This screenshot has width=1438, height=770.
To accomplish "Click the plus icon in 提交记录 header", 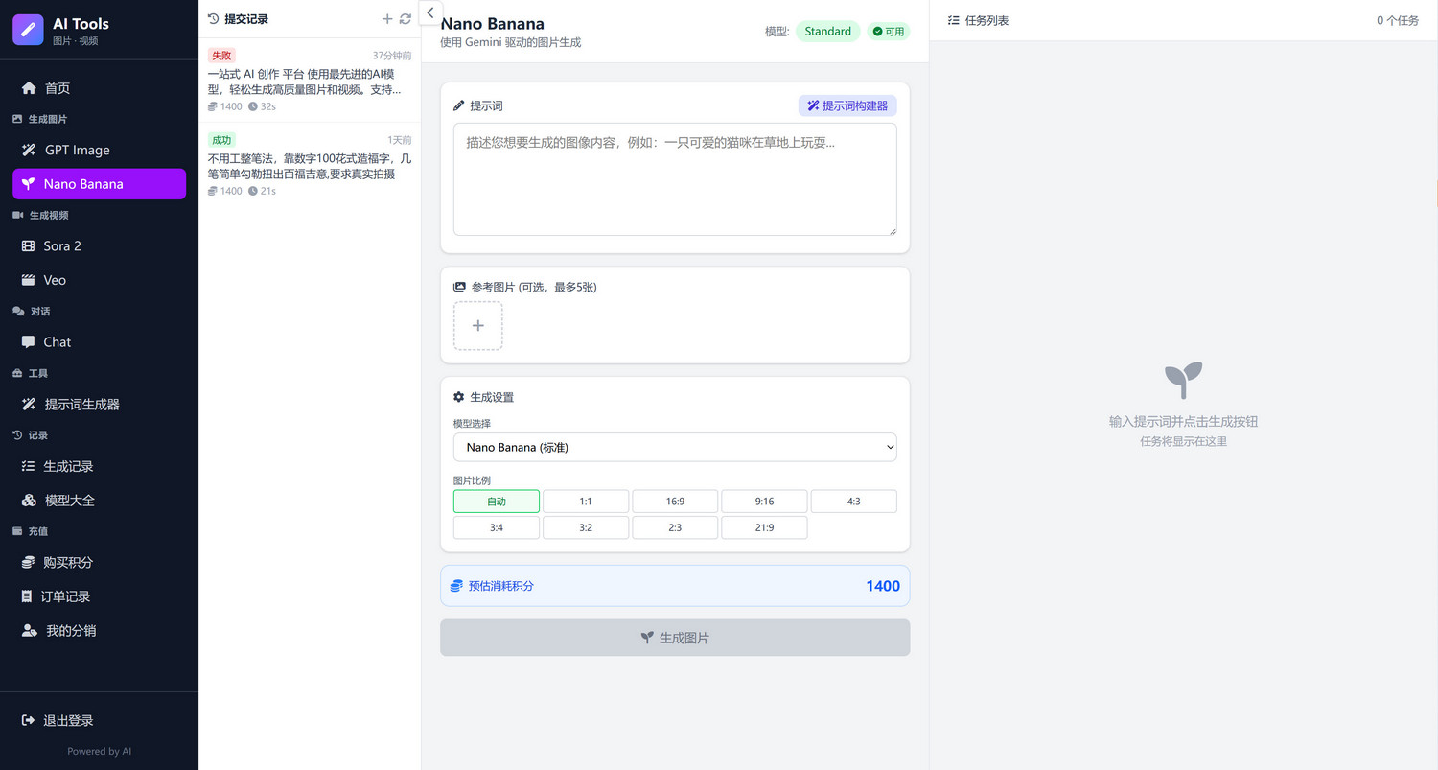I will [x=387, y=19].
